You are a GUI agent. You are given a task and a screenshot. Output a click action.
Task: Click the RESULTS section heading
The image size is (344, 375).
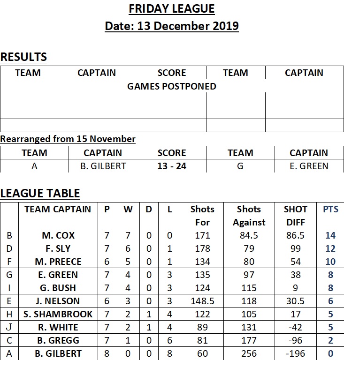point(23,57)
